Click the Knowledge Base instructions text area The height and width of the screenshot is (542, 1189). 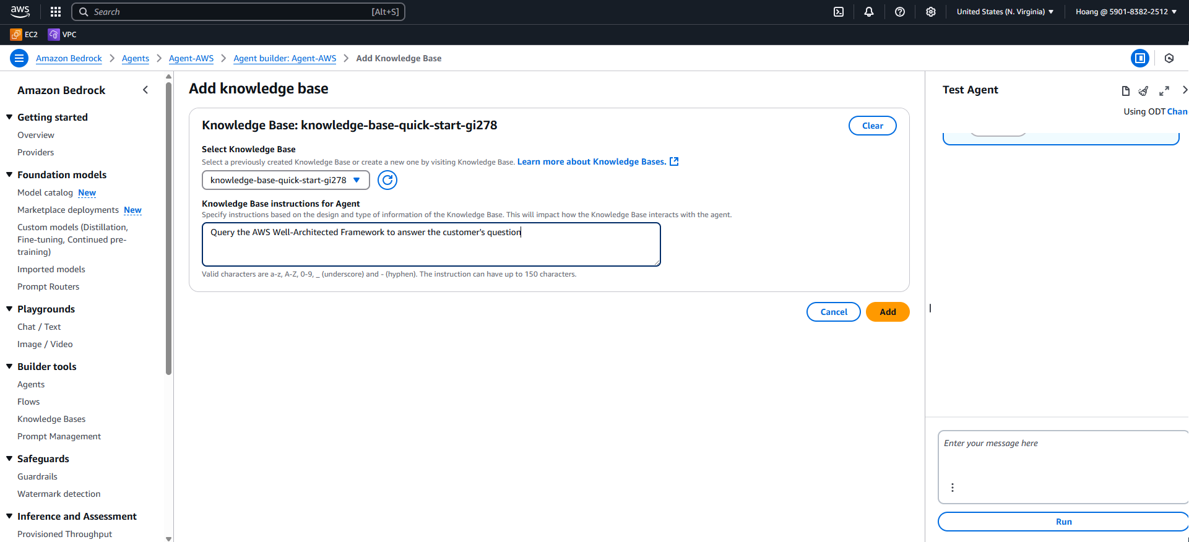[x=431, y=244]
